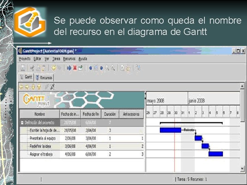Click the Copy toolbar icon
Image resolution: width=247 pixels, height=185 pixels.
tap(38, 68)
